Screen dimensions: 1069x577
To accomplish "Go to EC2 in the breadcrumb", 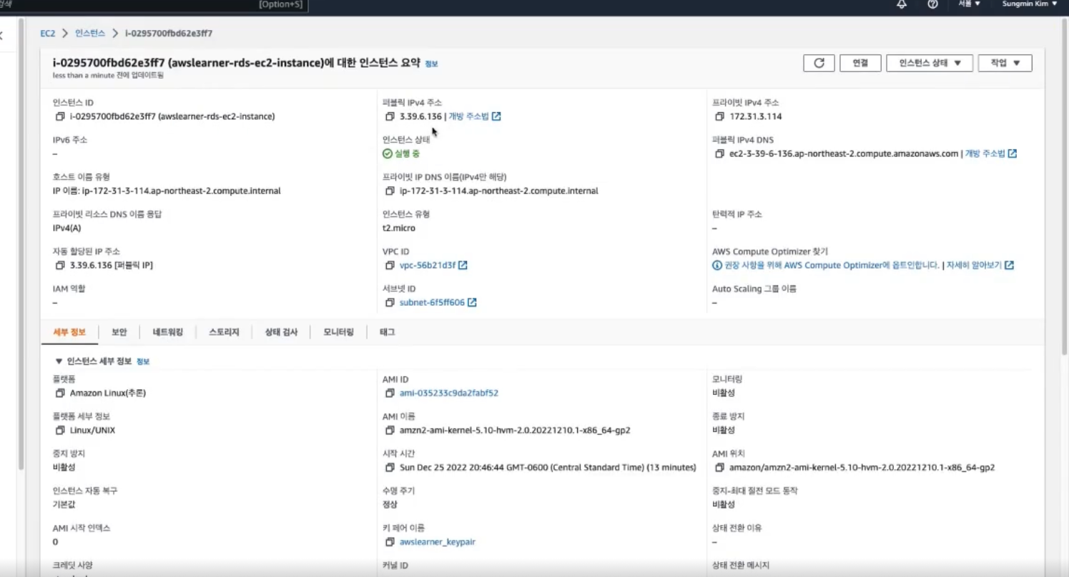I will (x=47, y=33).
